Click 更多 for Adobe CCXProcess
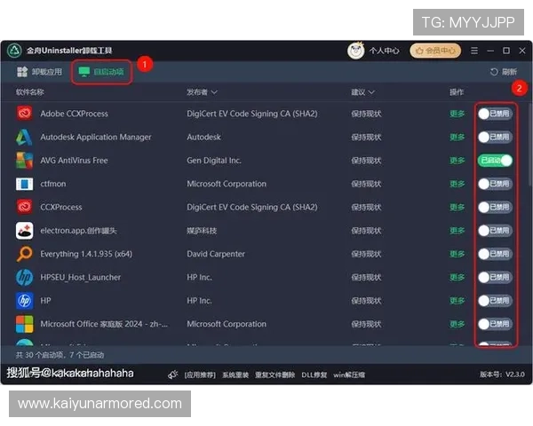This screenshot has height=426, width=533. click(457, 114)
